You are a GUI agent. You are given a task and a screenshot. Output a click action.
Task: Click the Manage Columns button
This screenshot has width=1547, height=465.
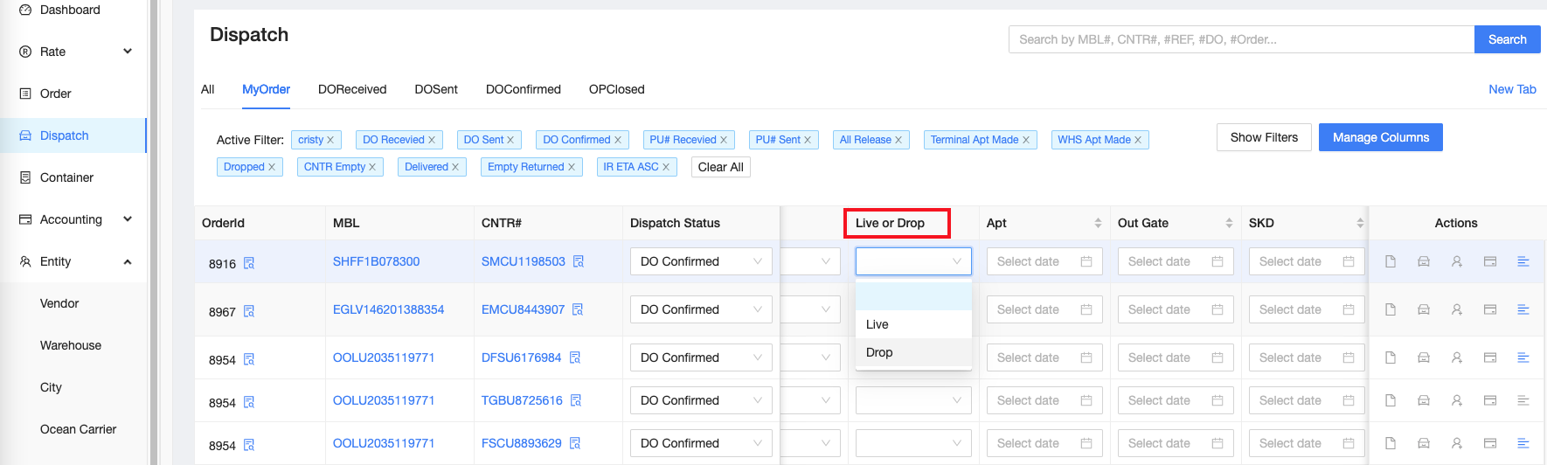point(1380,137)
